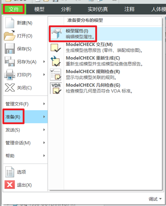Viewport: 166px width, 206px height.
Task: Run ModelCHECK 重新生成(C) icon
Action: tap(56, 61)
